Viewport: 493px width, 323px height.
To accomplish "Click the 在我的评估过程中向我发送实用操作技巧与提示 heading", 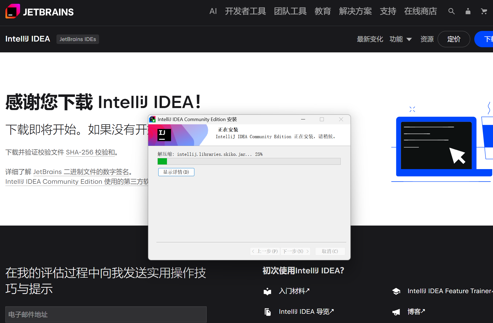I will (106, 281).
